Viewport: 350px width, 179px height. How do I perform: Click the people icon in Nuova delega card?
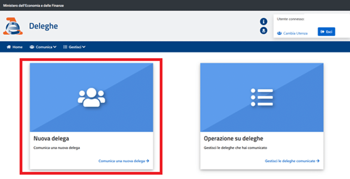tap(91, 97)
